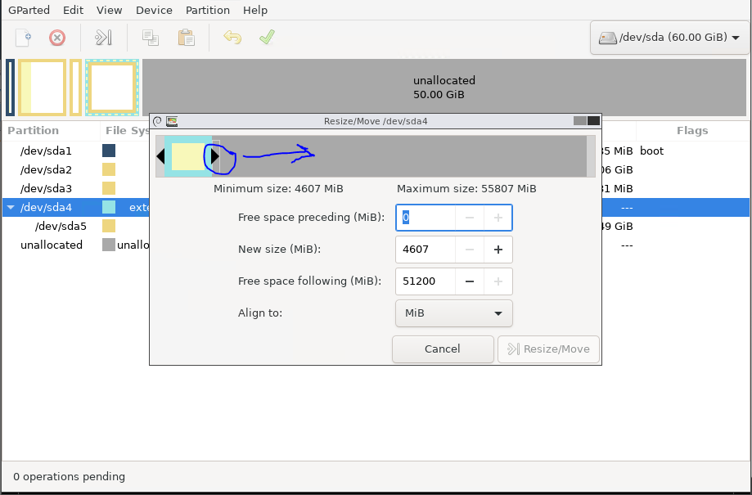Open the Partition menu
The height and width of the screenshot is (495, 752).
point(208,10)
